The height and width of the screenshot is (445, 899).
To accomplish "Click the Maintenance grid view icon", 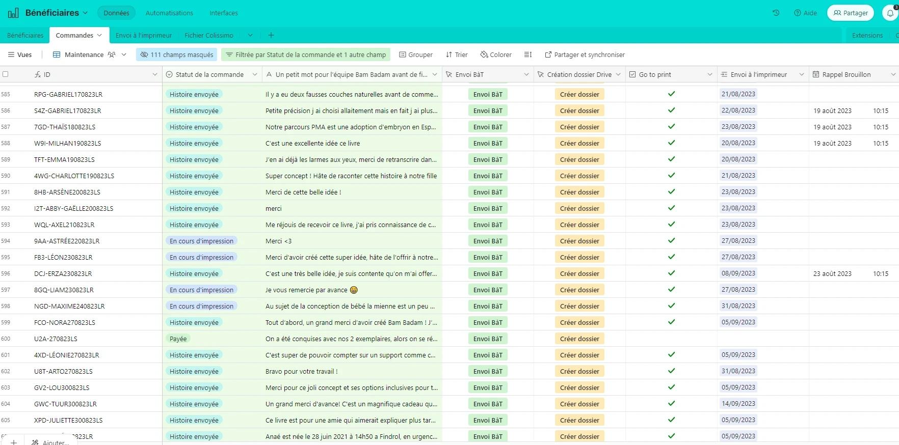I will [57, 54].
